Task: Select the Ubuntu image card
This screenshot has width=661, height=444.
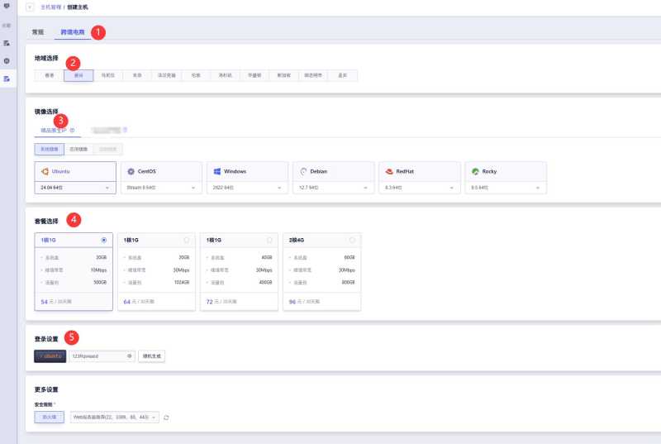Action: [x=74, y=171]
